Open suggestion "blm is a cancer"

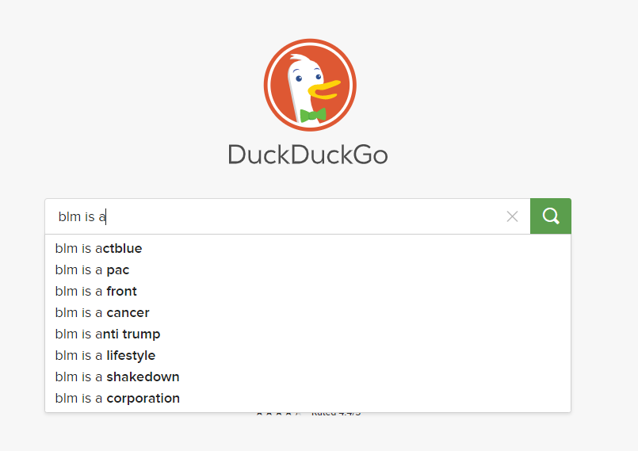pos(102,312)
